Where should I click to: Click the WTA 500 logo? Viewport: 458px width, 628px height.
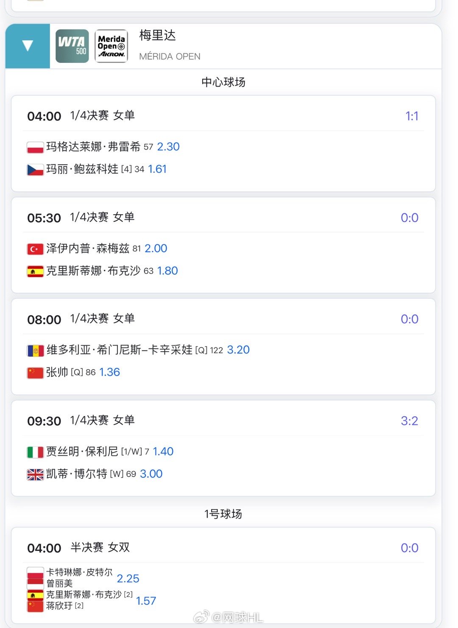coord(72,46)
